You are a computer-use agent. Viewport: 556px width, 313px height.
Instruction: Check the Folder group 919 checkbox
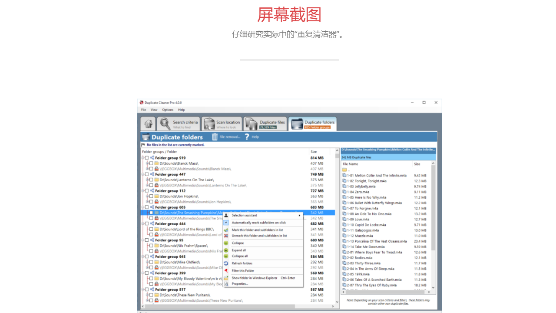coord(146,158)
